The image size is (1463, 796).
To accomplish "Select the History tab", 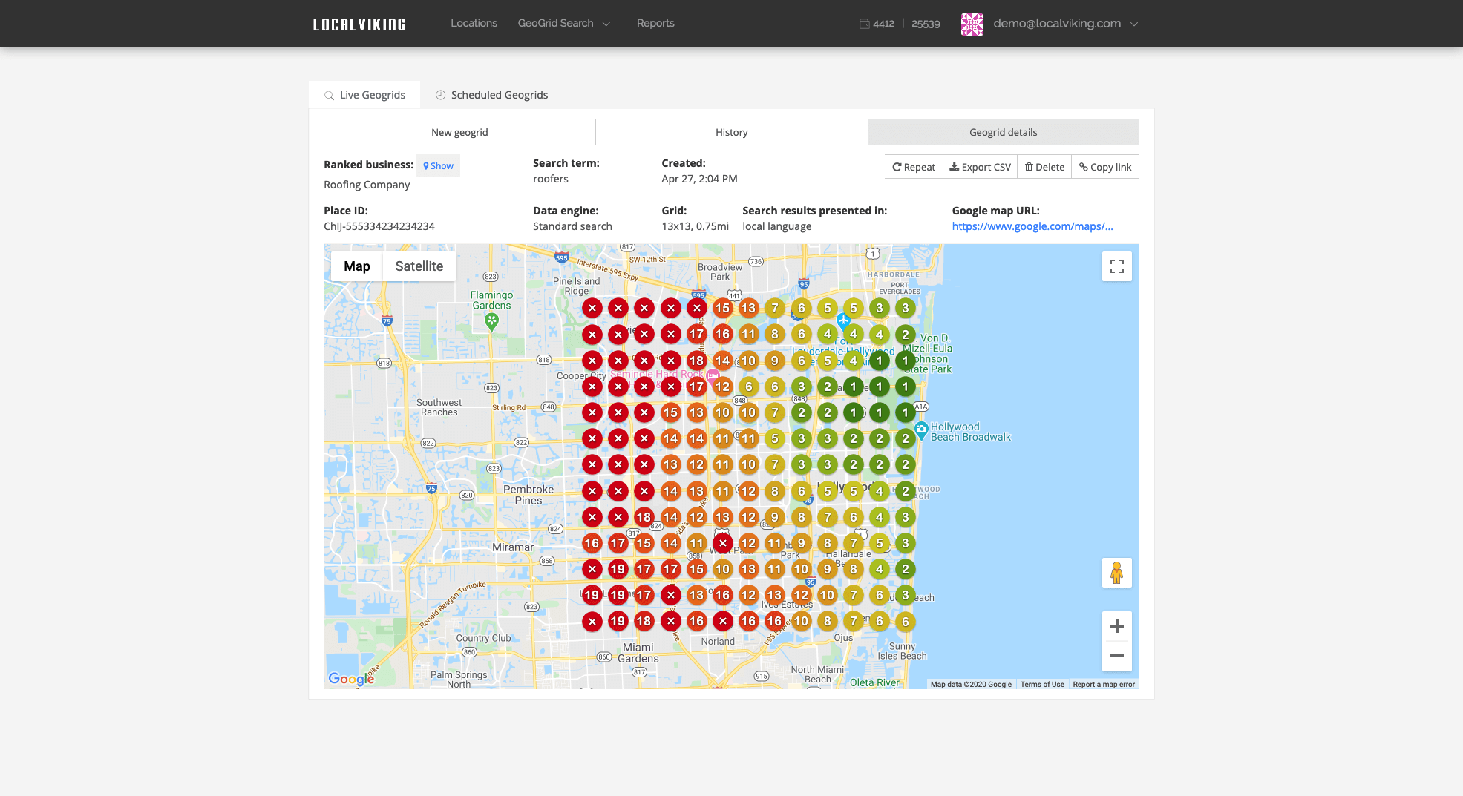I will [x=731, y=132].
